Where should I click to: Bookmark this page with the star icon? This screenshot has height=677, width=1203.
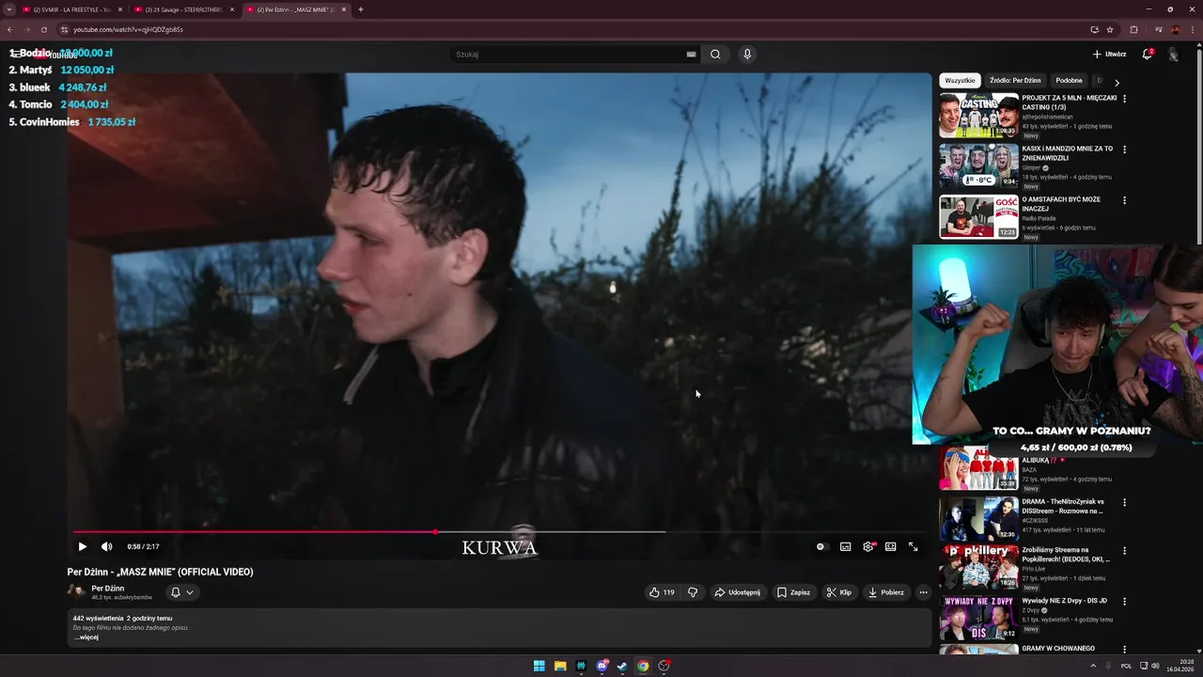[1110, 29]
